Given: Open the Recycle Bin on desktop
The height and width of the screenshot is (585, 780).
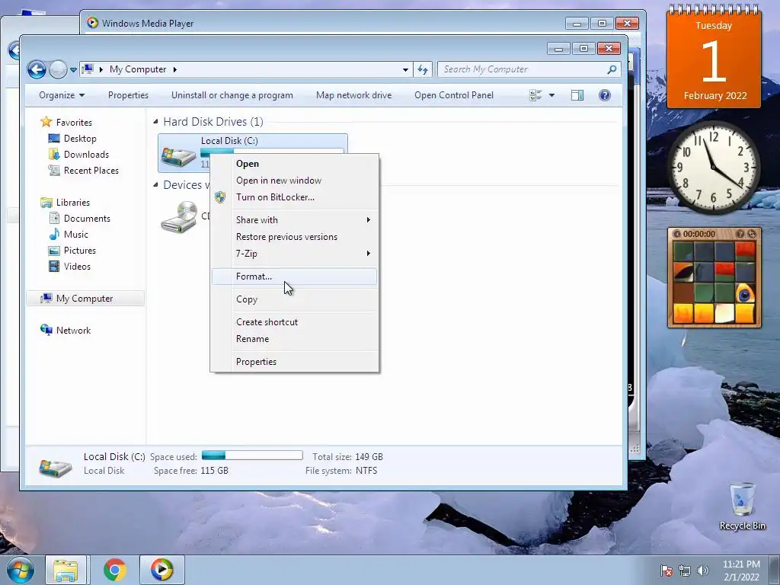Looking at the screenshot, I should [x=742, y=507].
